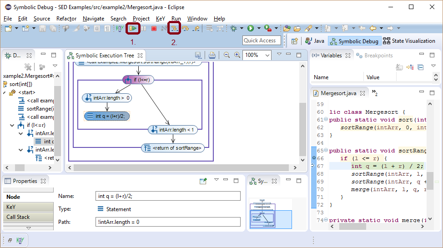Fold the sort method at line 61
Screen dimensions: 443x248
(326, 119)
